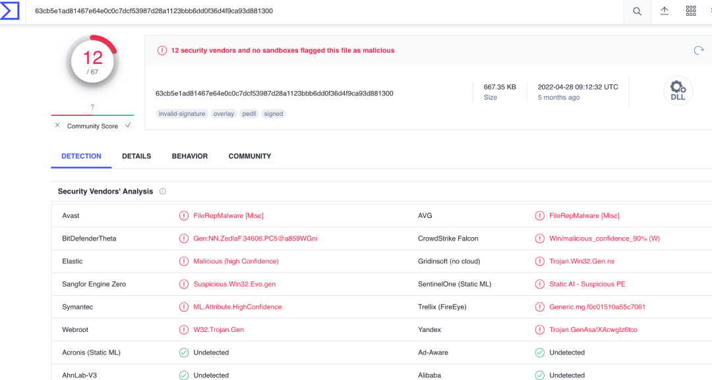The image size is (712, 380).
Task: Click the upload file icon
Action: (665, 11)
